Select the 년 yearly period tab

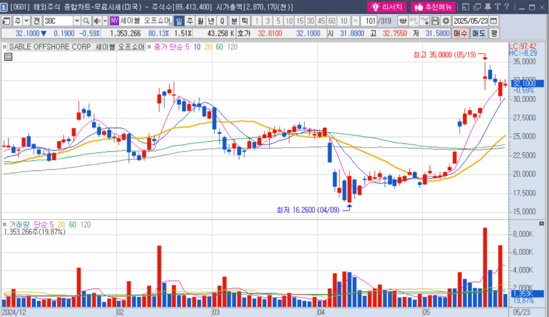coord(211,21)
